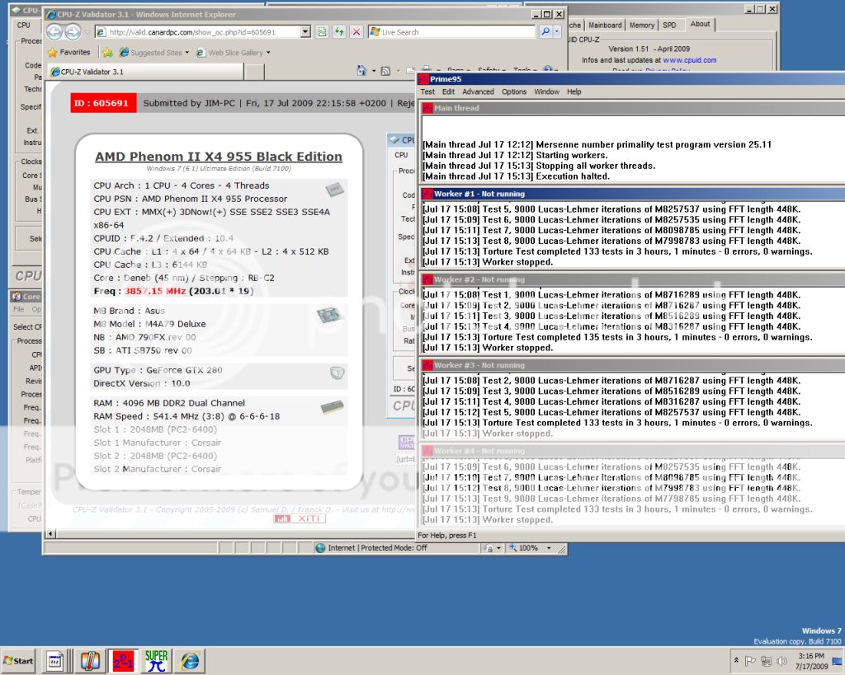Open the Advanced menu in Prime95
Viewport: 845px width, 675px height.
pyautogui.click(x=478, y=91)
